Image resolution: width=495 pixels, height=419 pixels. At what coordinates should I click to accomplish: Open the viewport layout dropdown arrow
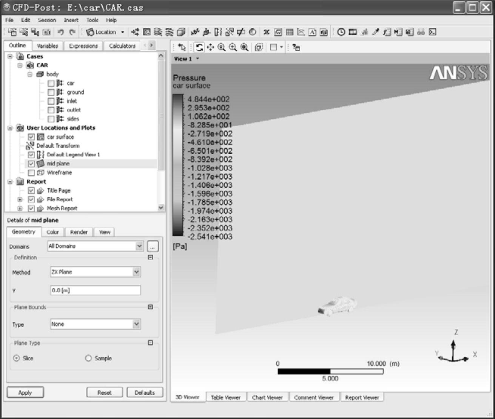282,47
